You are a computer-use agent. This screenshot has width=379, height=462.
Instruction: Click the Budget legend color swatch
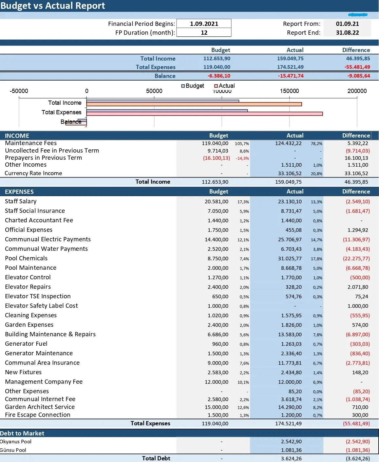183,86
